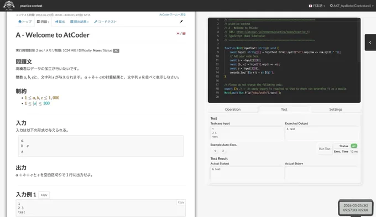
Task: Click the grey AC status badge in problem info
Action: pyautogui.click(x=116, y=50)
